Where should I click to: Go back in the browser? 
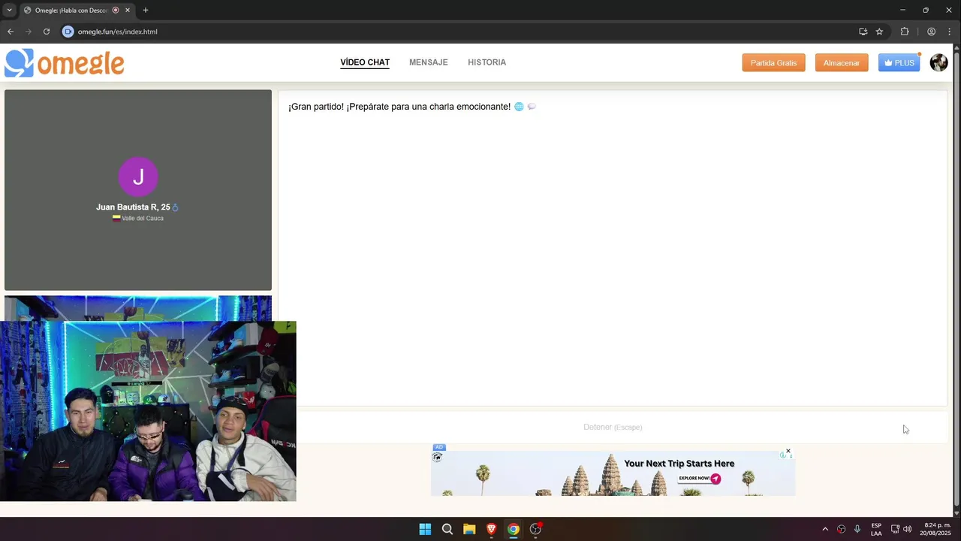[11, 32]
